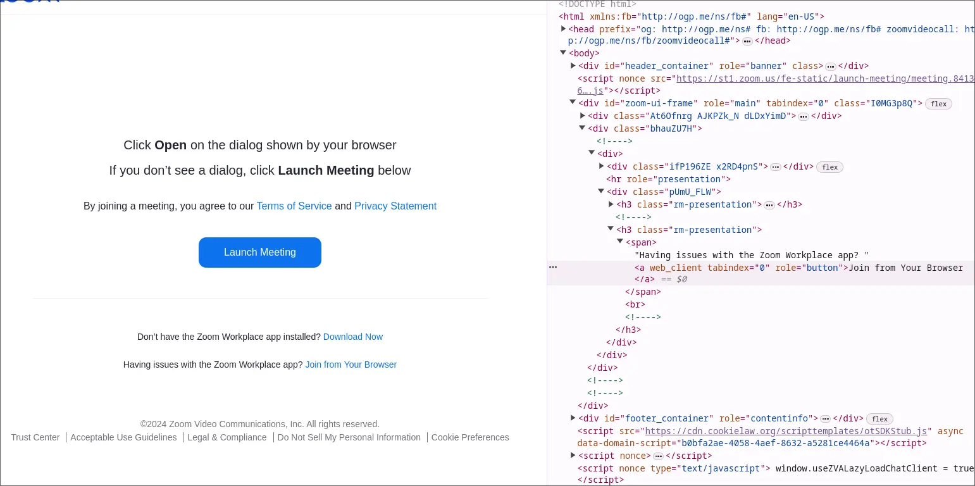Collapse the body element node
975x486 pixels.
pyautogui.click(x=563, y=53)
